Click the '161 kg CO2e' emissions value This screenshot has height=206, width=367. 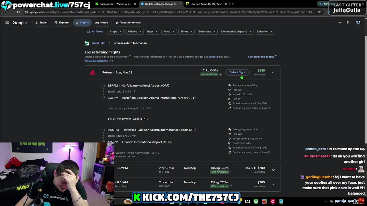coord(210,70)
